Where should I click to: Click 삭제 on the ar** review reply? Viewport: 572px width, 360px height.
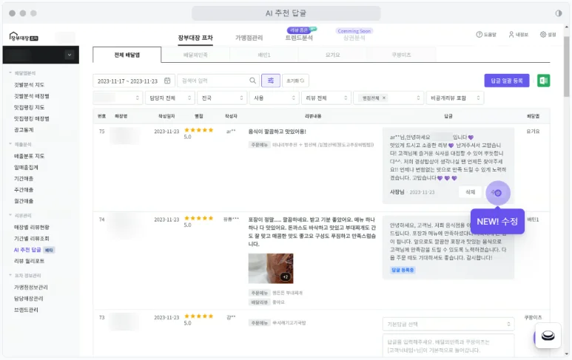click(x=470, y=192)
